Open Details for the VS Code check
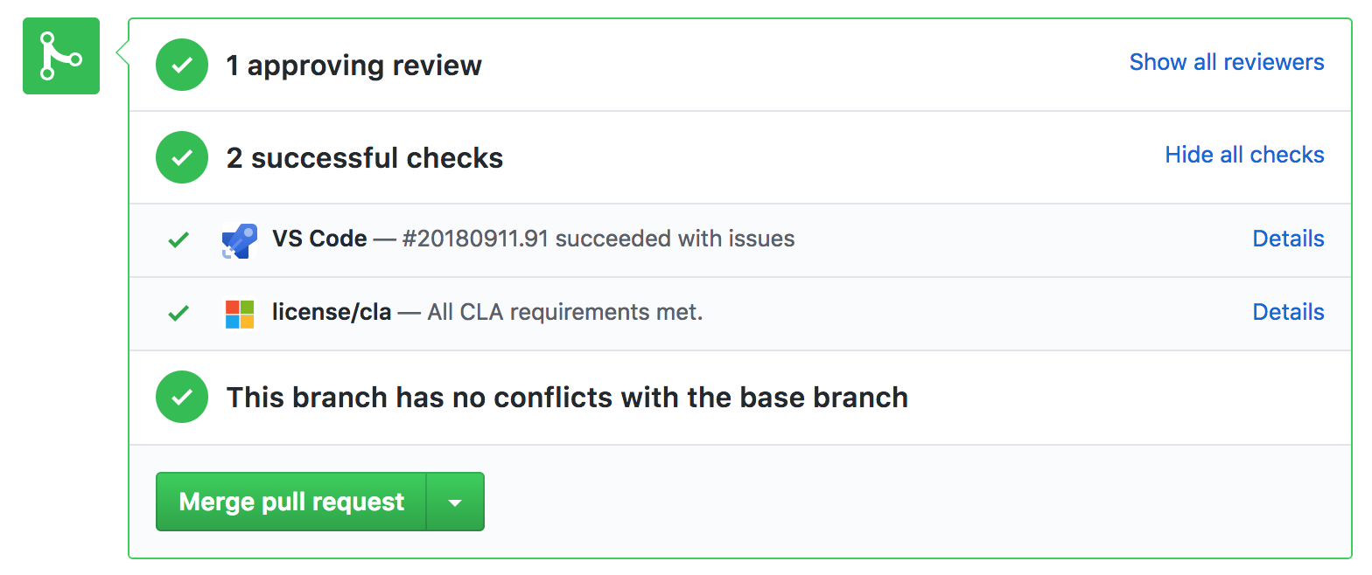Image resolution: width=1372 pixels, height=575 pixels. click(x=1288, y=239)
